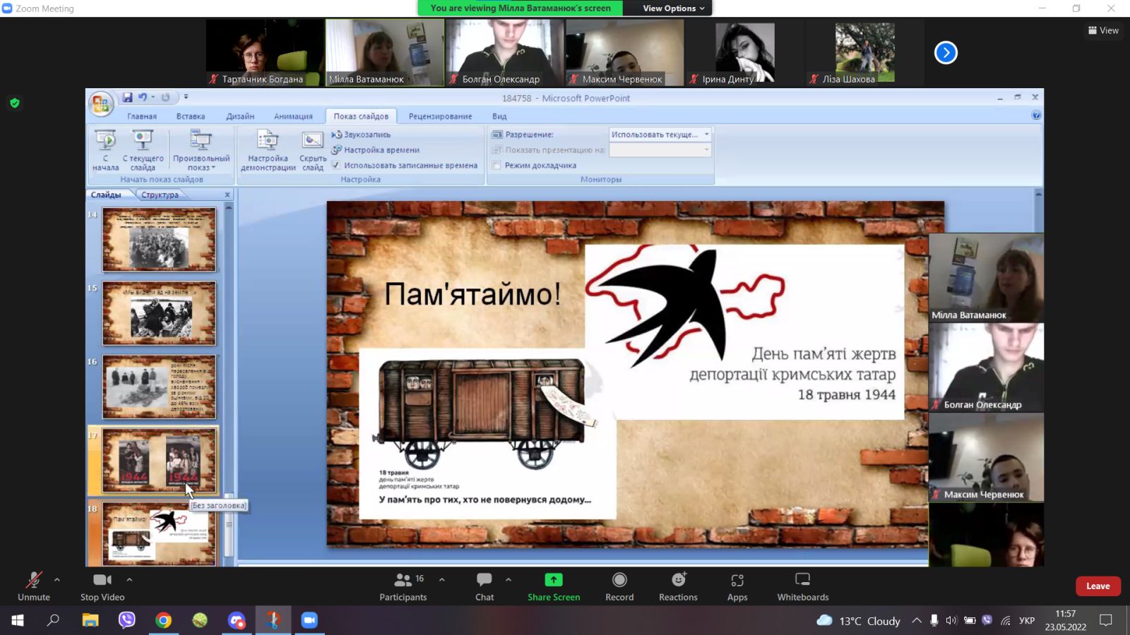Select slide 18 thumbnail
The height and width of the screenshot is (635, 1130).
pyautogui.click(x=159, y=533)
